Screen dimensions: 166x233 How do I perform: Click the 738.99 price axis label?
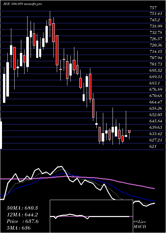coord(156,26)
